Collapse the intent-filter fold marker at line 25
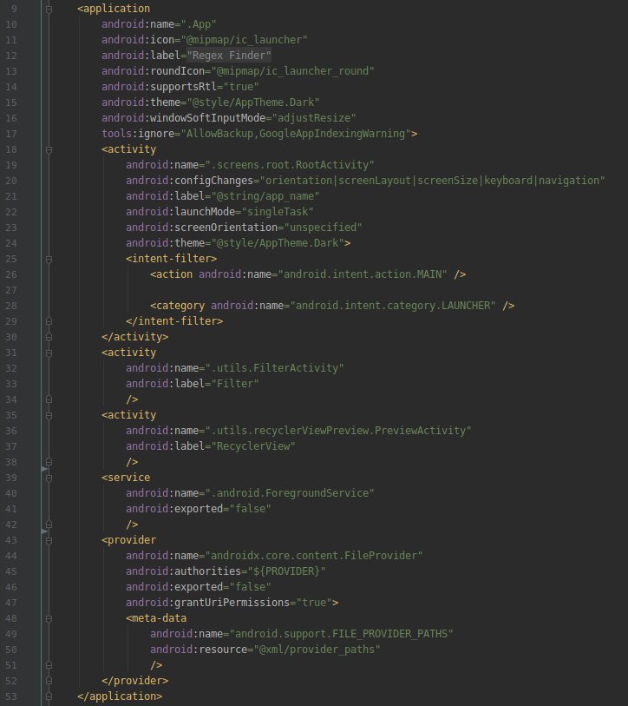The width and height of the screenshot is (628, 706). pos(49,259)
